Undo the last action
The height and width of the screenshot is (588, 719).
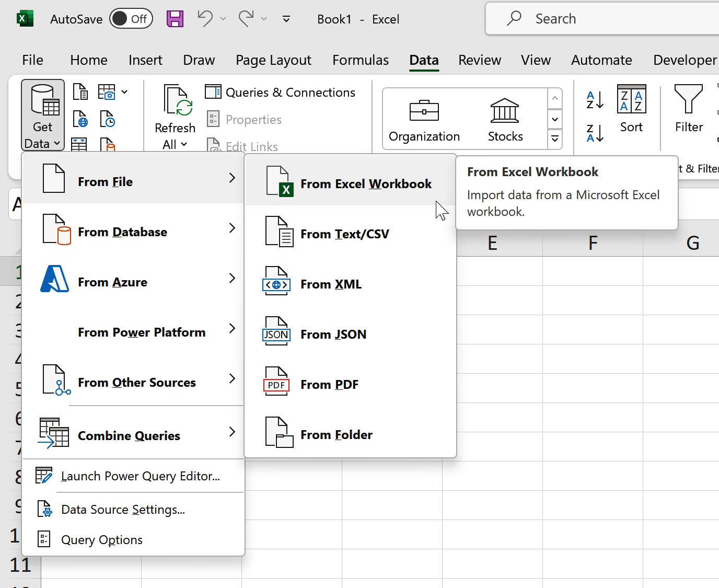click(x=205, y=19)
